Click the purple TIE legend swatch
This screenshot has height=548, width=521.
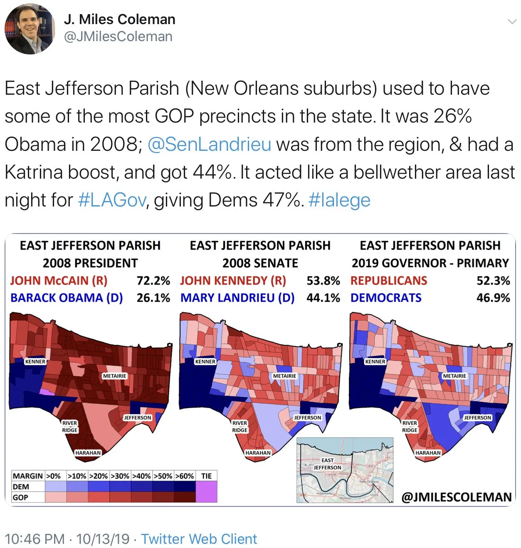pos(206,492)
